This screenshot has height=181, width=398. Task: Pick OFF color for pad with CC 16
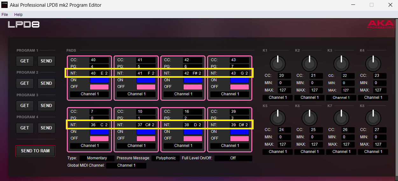(x=193, y=138)
